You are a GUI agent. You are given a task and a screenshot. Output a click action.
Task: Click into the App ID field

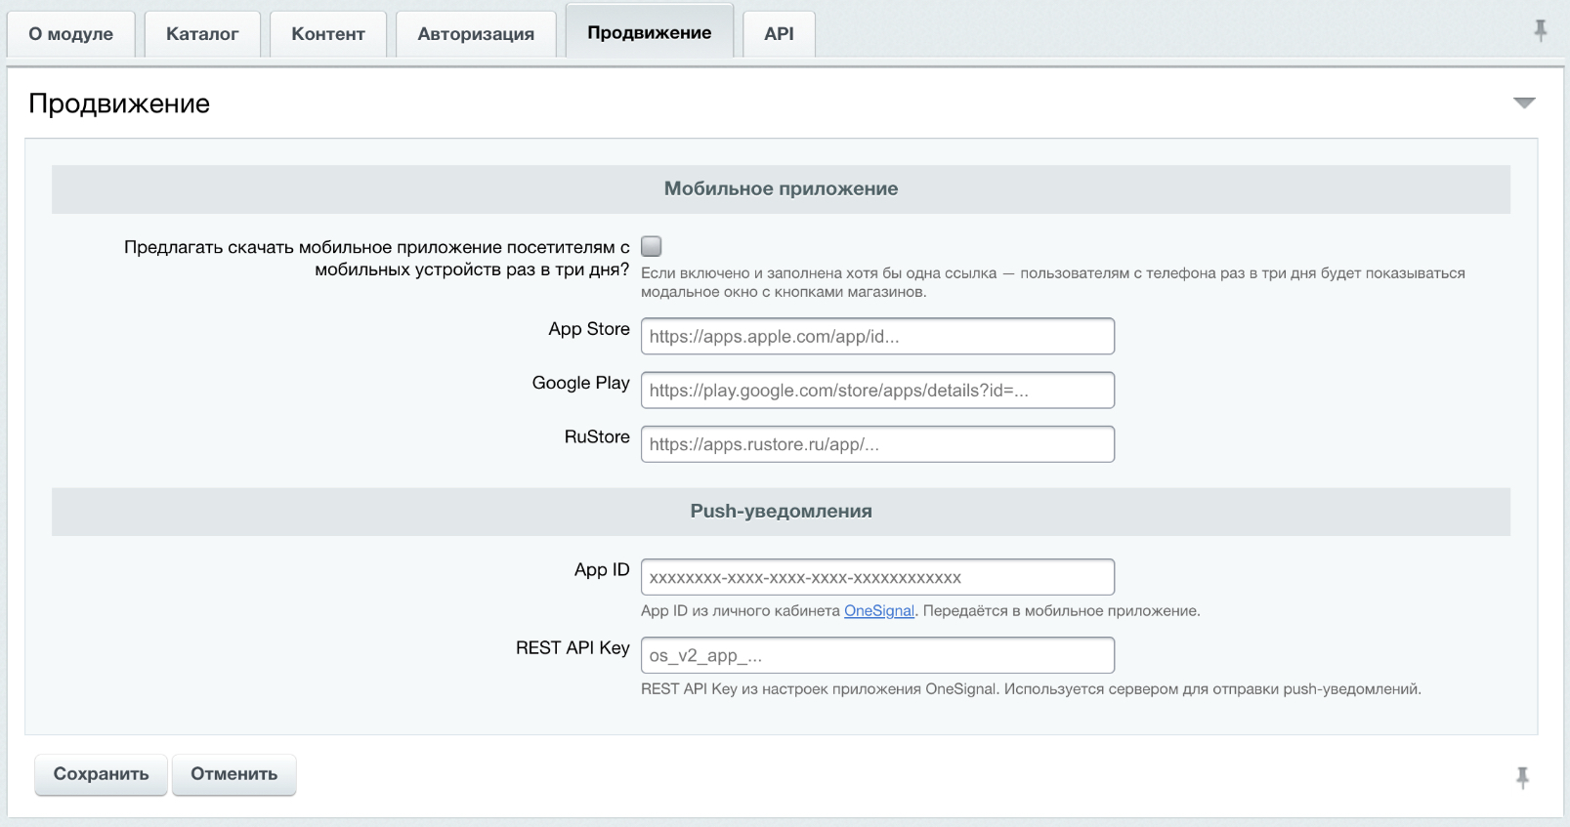pos(877,577)
